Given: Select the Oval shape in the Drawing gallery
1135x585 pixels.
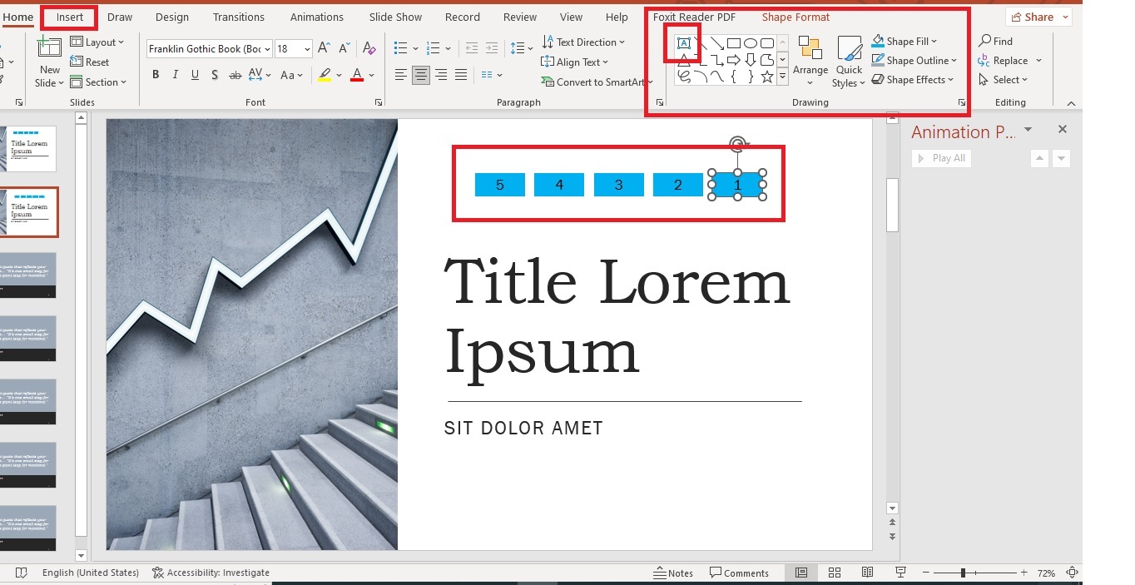Looking at the screenshot, I should [x=751, y=42].
